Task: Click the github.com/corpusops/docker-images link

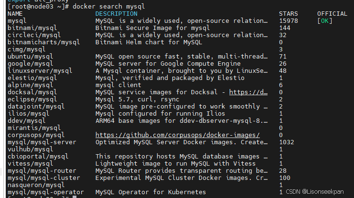Action: pos(177,135)
